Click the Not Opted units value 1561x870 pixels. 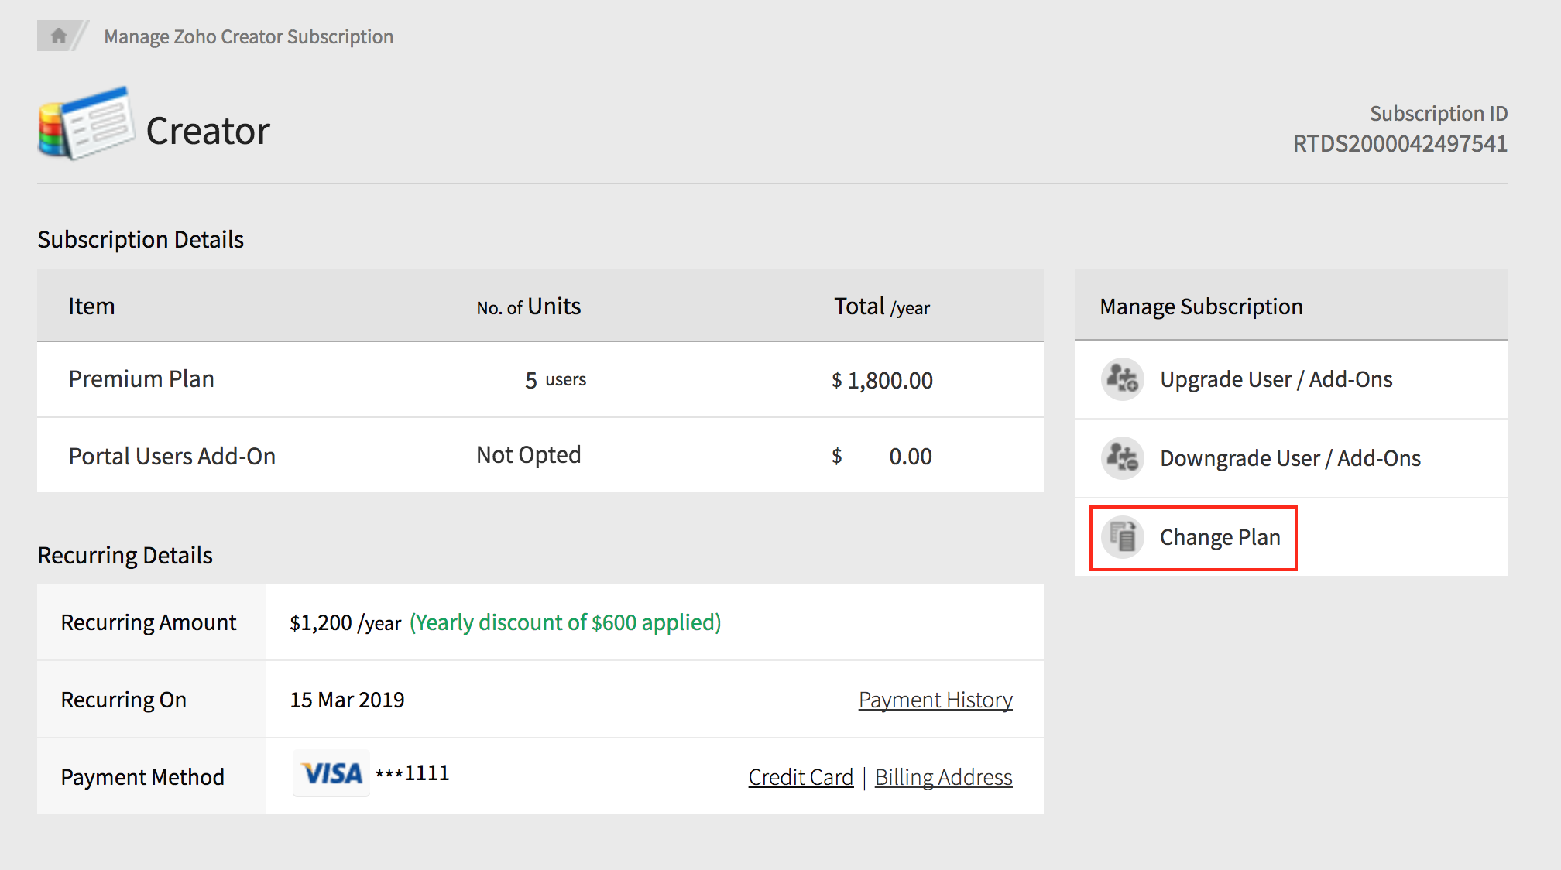tap(528, 455)
